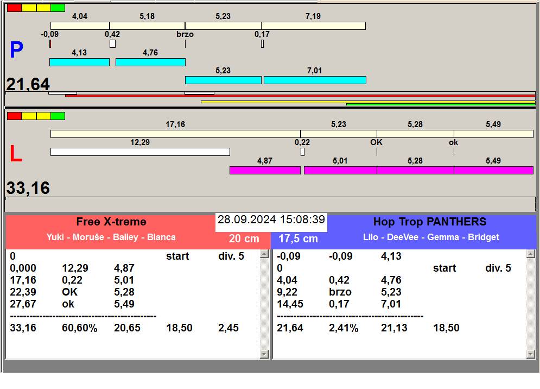Click the 0,42 changeover marker in lane P
This screenshot has width=540, height=389.
113,44
